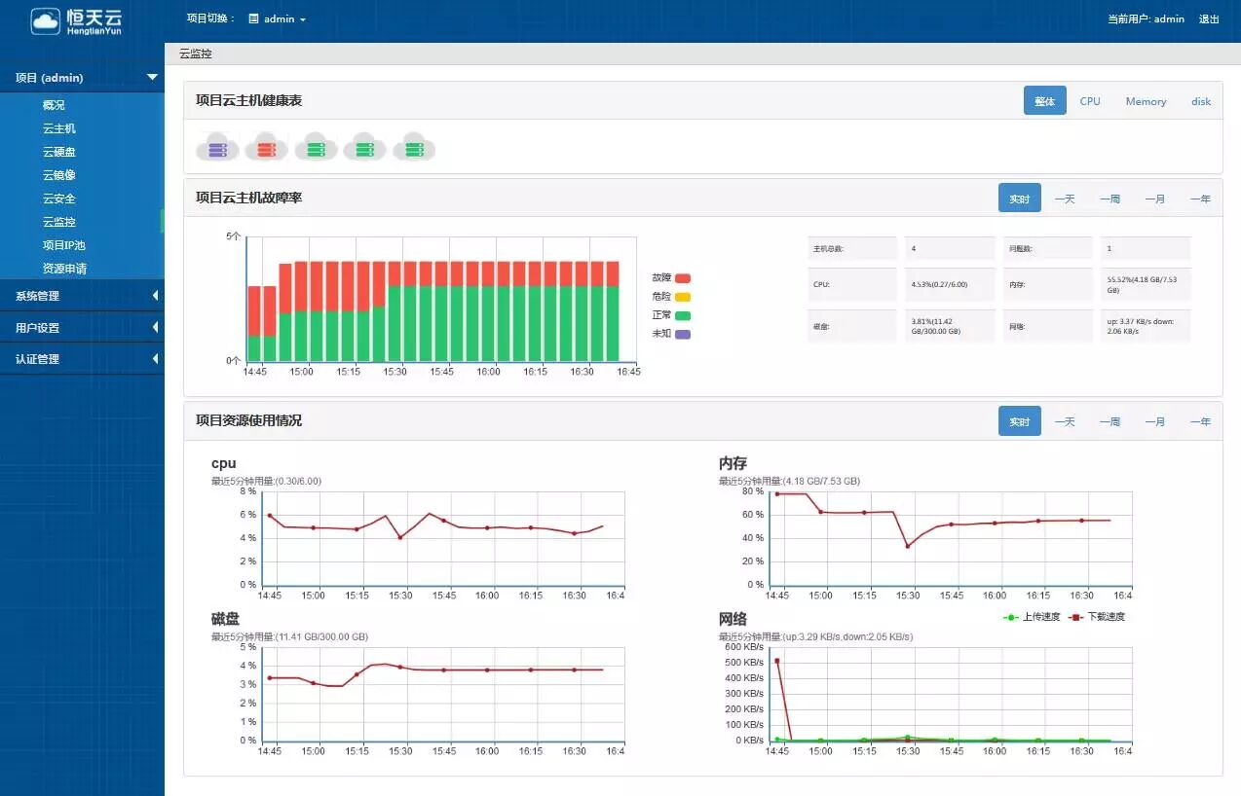Select 一年 in 项目资源使用情况 panel
The image size is (1241, 796).
click(1200, 421)
